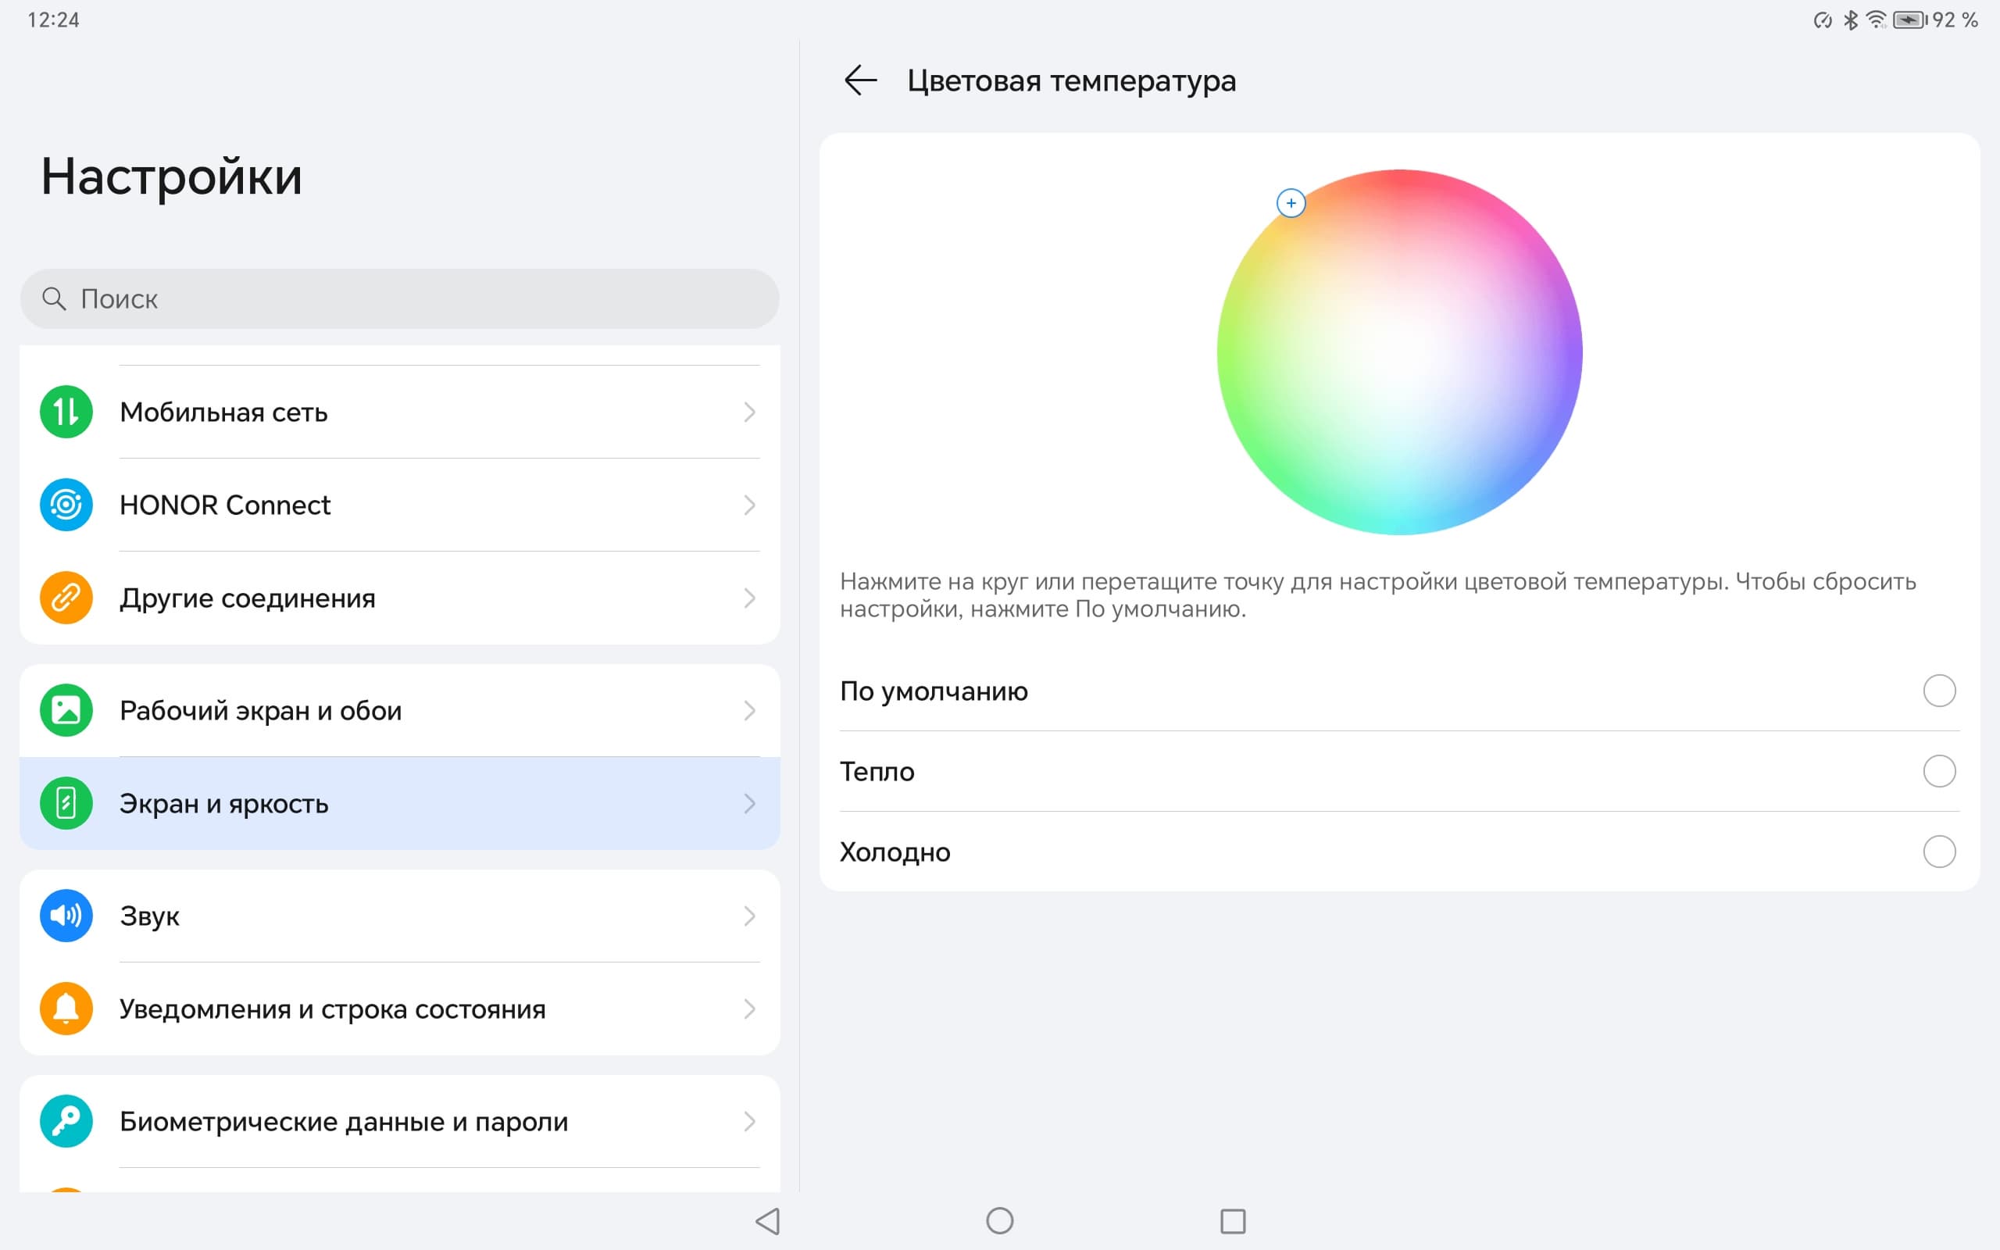
Task: Tap the teal key Биометрические данные icon
Action: [66, 1121]
